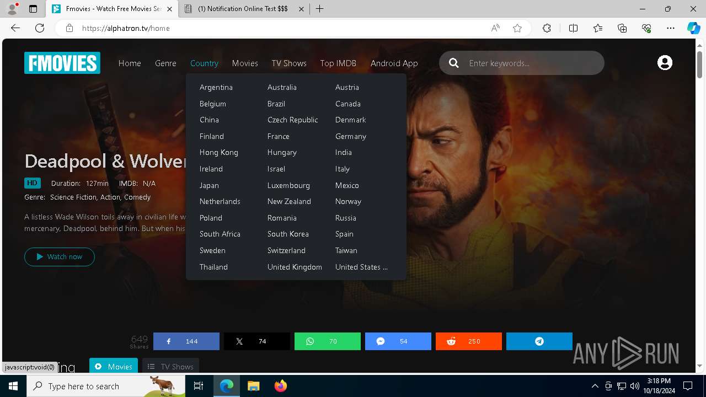The image size is (706, 397).
Task: Open the Home nav item
Action: click(x=130, y=63)
